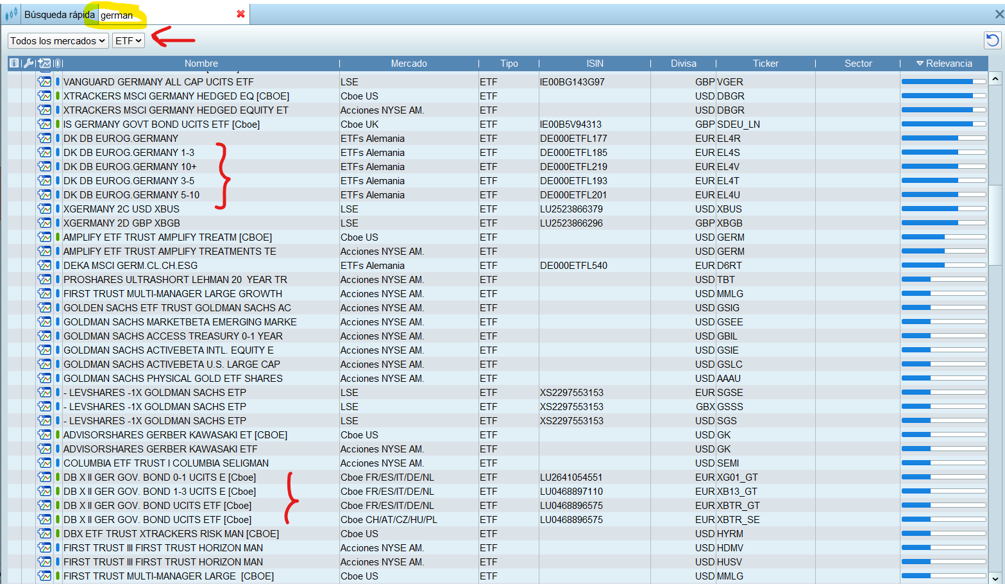Select 'DK DB EUROG.GERMANY 3-5' name

coord(129,180)
